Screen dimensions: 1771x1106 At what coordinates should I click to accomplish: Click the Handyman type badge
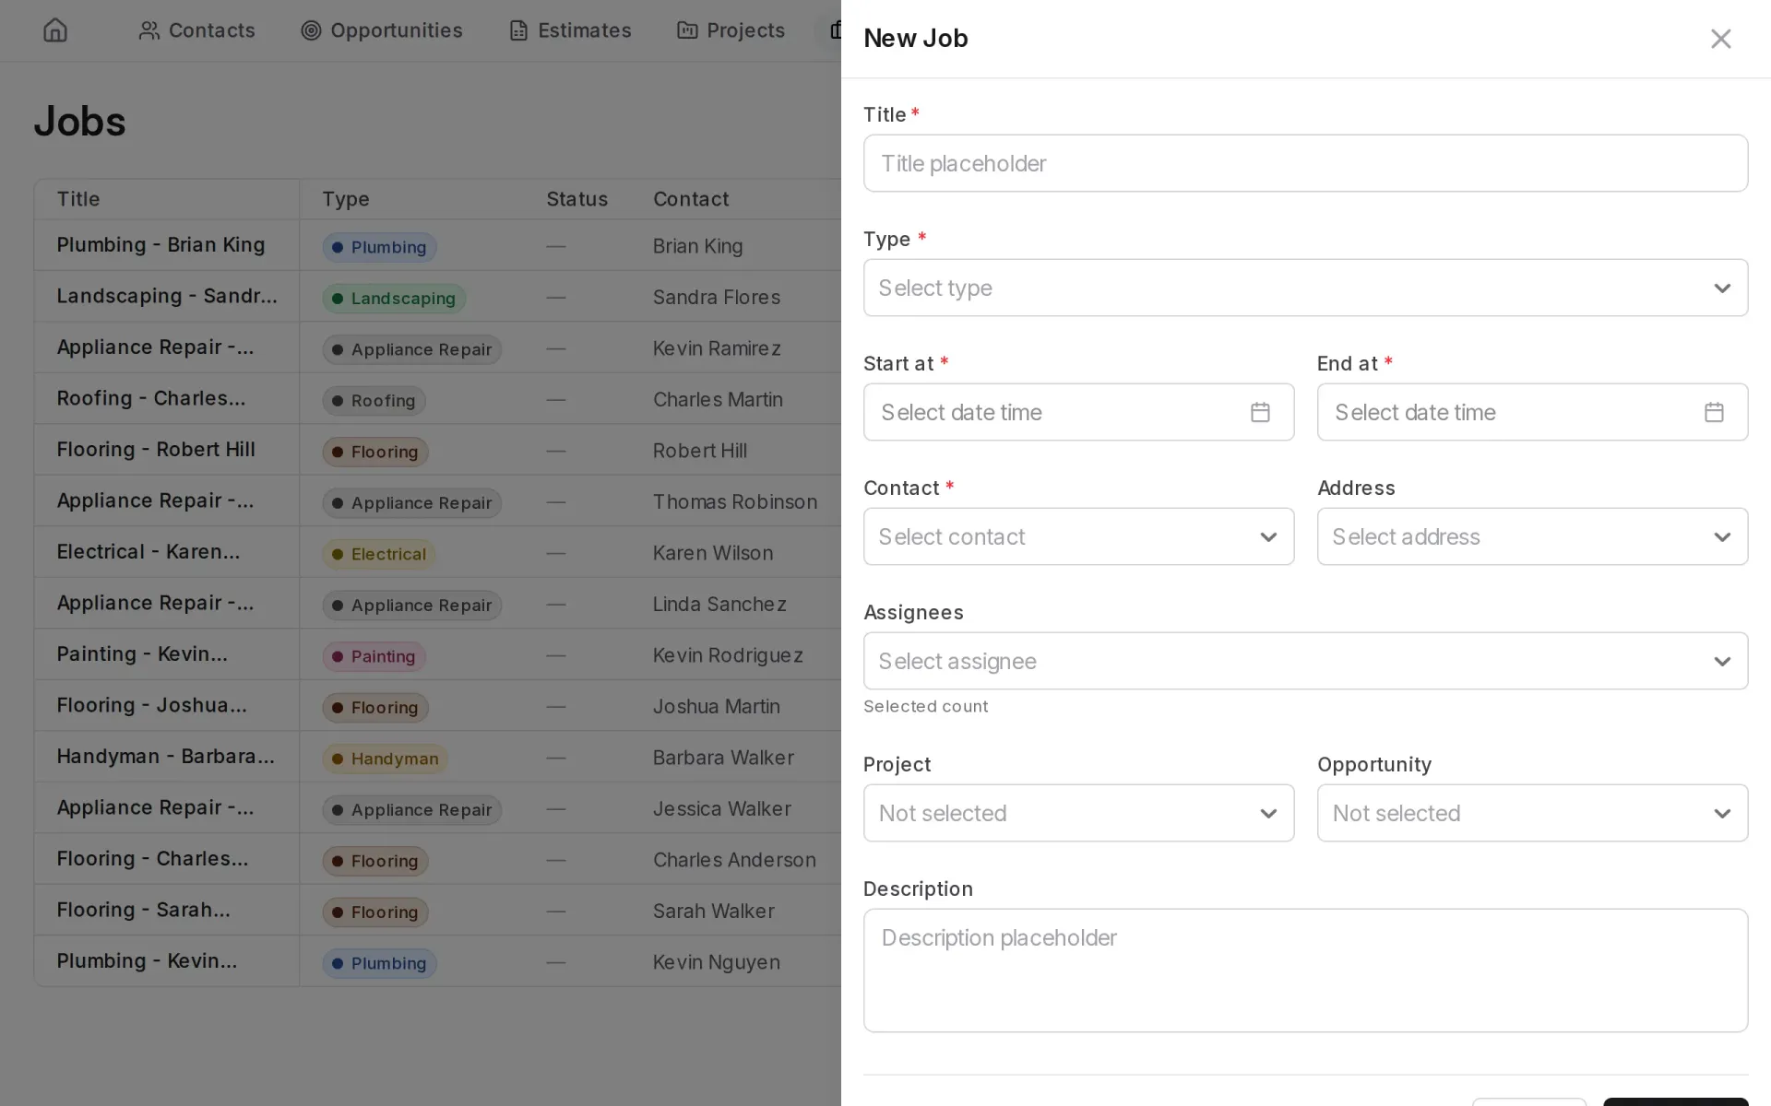click(x=385, y=759)
